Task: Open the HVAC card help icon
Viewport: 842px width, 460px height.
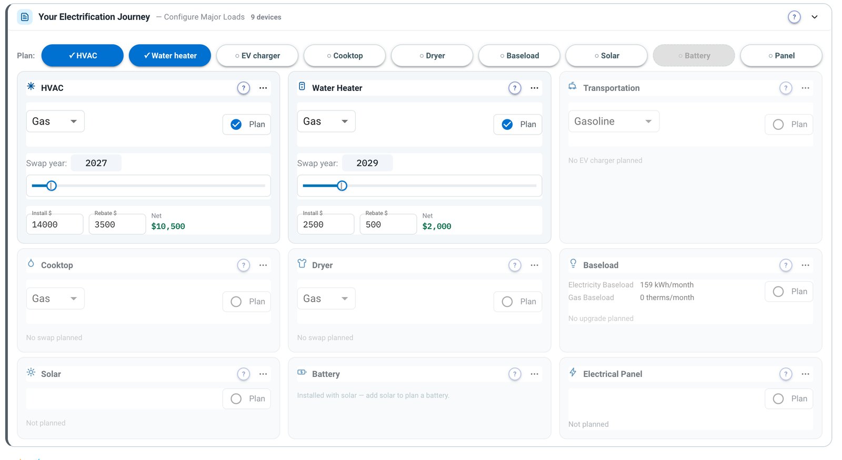Action: [243, 88]
